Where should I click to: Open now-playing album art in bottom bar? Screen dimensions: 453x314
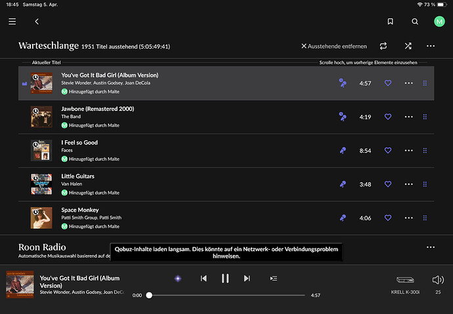(x=20, y=285)
